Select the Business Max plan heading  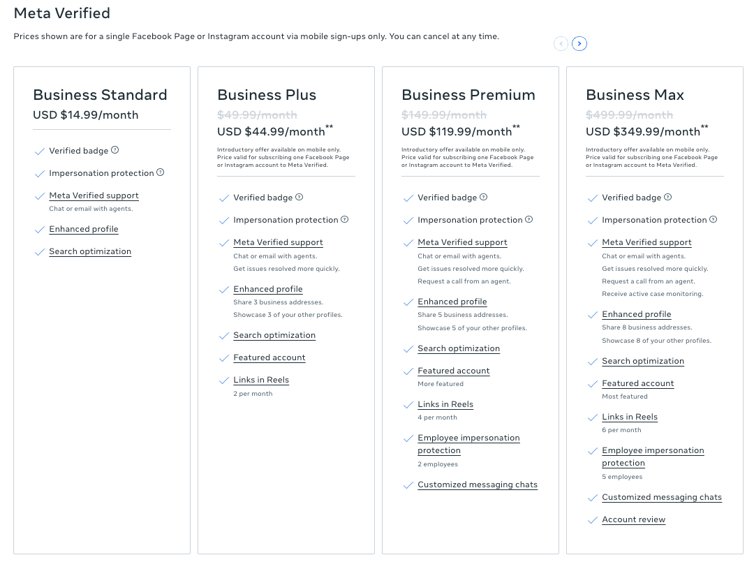pyautogui.click(x=635, y=95)
